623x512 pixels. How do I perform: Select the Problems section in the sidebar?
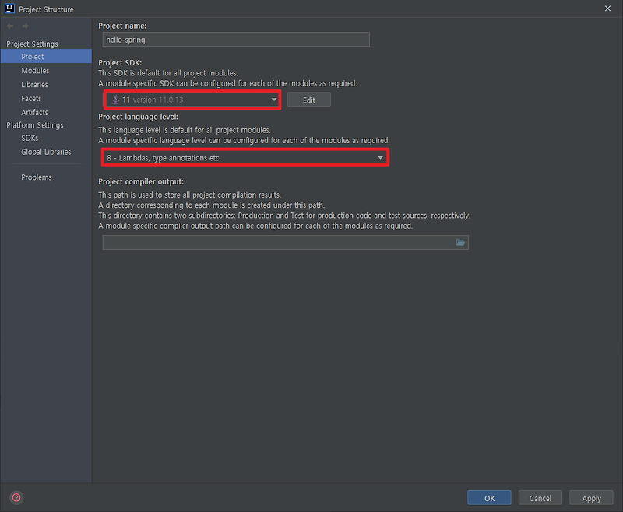(x=36, y=177)
